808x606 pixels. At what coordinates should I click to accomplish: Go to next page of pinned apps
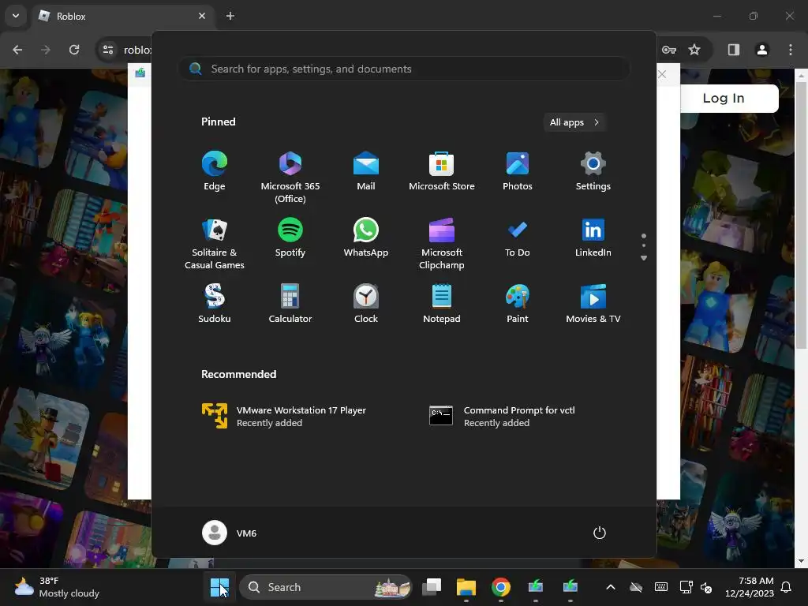(644, 258)
